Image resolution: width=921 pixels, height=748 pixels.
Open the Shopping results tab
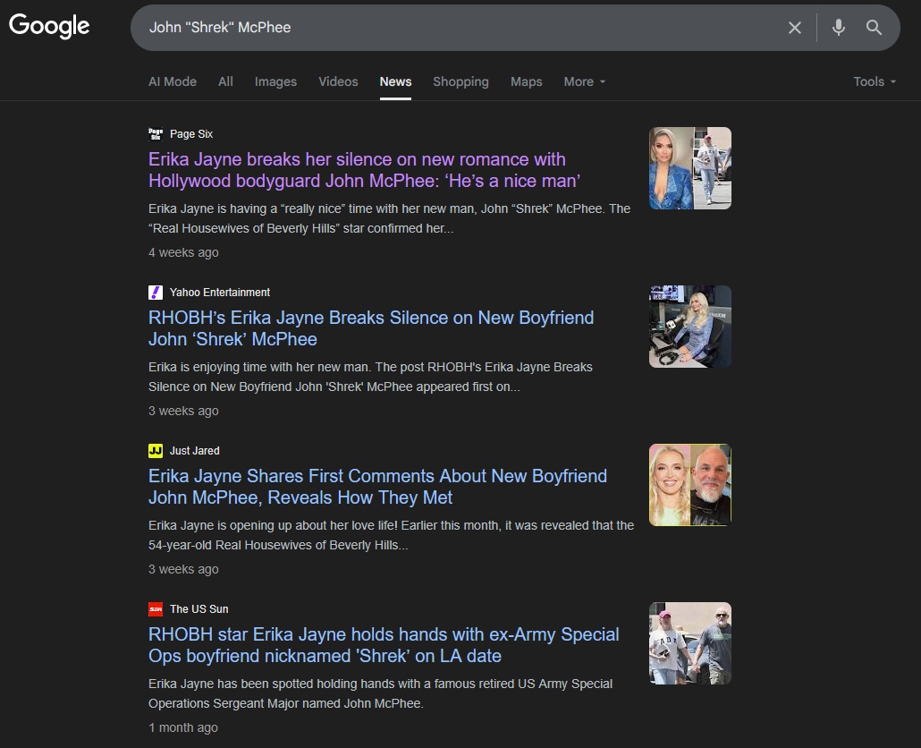pyautogui.click(x=460, y=81)
